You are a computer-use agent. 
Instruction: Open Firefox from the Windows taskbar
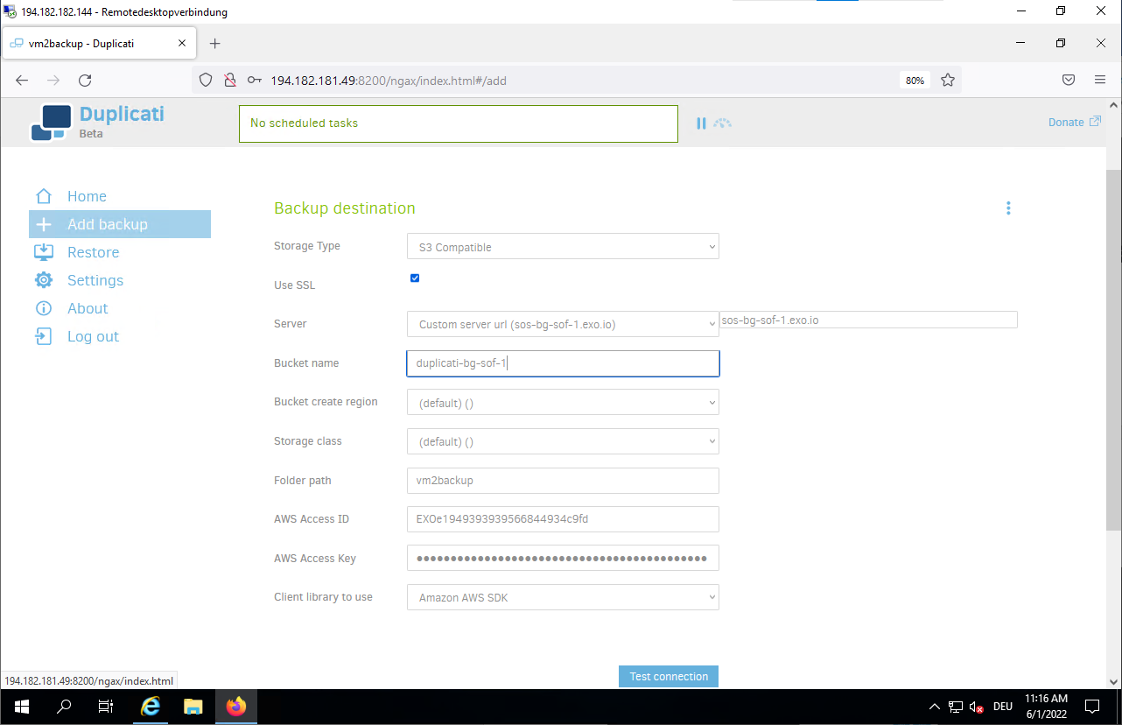click(x=236, y=707)
